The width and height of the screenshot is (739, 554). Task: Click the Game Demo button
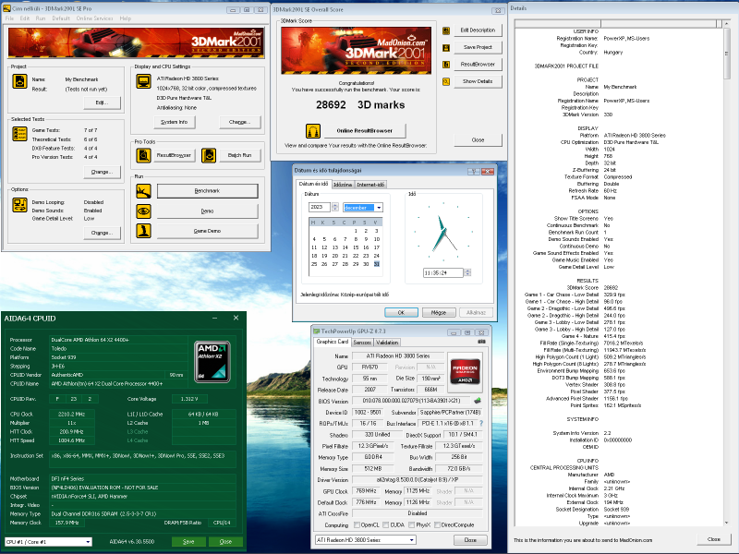207,231
